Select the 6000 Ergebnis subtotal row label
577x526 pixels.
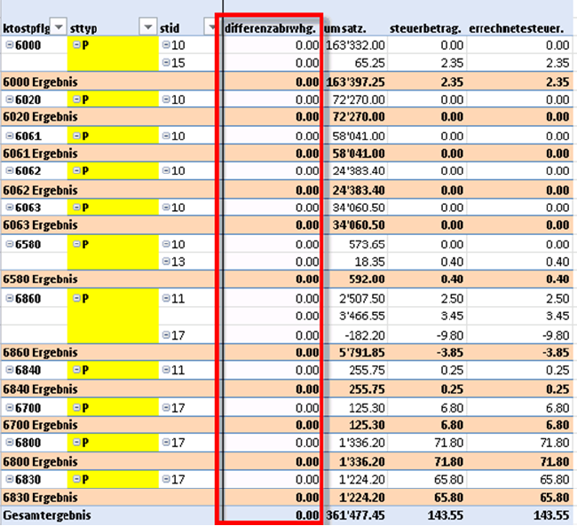point(41,82)
